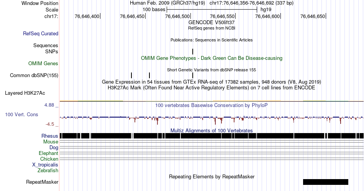Click the chr17: base position label
Viewport: 364px width, 191px height.
point(51,16)
